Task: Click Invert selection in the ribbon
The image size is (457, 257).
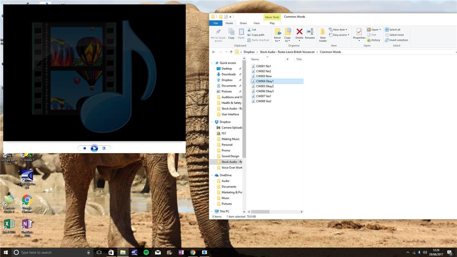Action: point(398,40)
